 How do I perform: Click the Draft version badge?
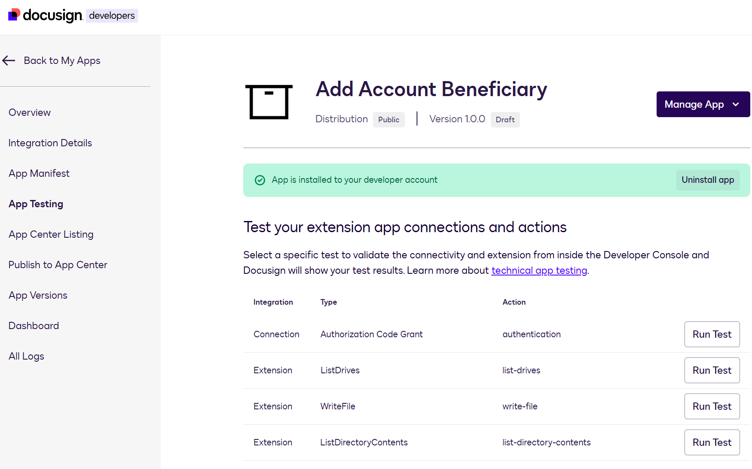(505, 120)
